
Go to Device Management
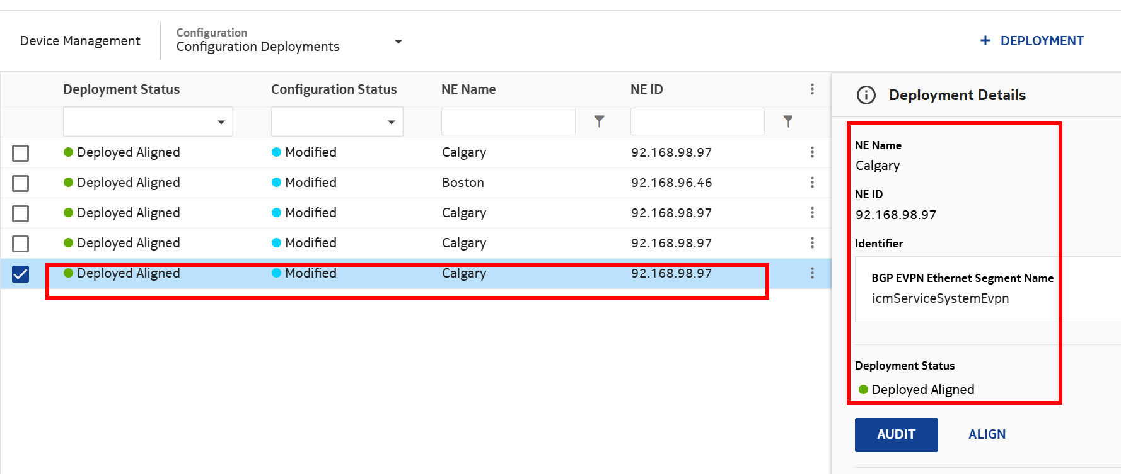pyautogui.click(x=80, y=41)
